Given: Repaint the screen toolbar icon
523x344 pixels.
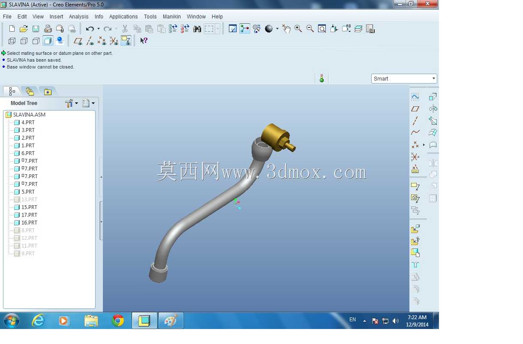Looking at the screenshot, I should 233,29.
